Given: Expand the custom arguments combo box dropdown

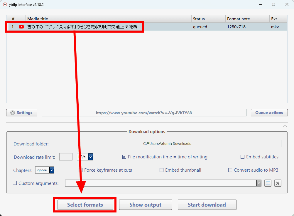Looking at the screenshot, I should 259,183.
